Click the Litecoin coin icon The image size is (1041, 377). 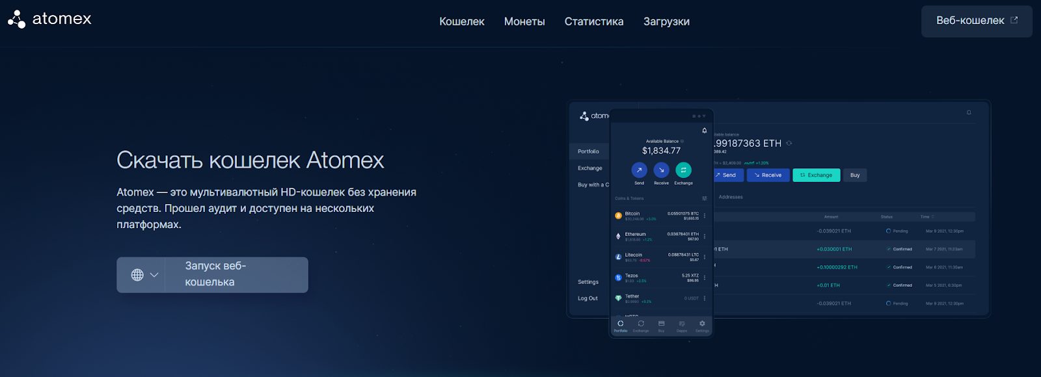[x=618, y=257]
